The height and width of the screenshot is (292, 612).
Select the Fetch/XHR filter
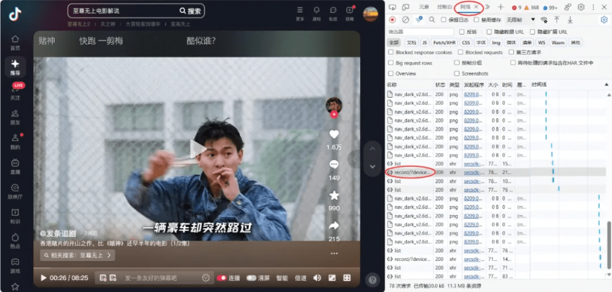tap(443, 42)
